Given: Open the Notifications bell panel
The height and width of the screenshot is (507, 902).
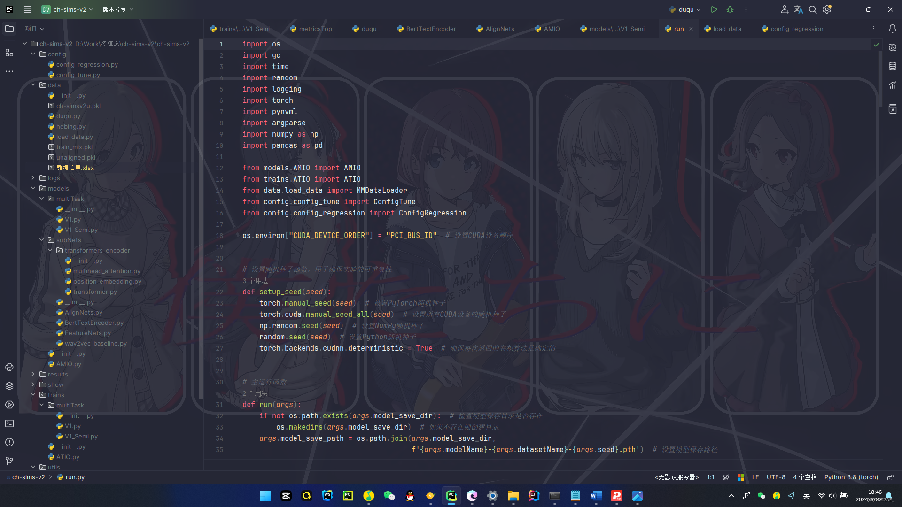Looking at the screenshot, I should [x=893, y=29].
